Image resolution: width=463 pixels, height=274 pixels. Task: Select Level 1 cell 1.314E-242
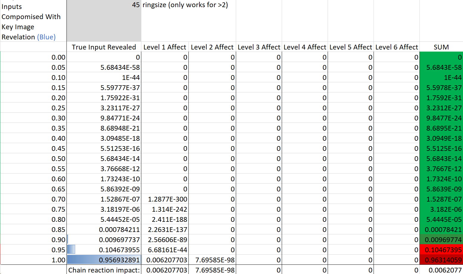click(x=165, y=209)
